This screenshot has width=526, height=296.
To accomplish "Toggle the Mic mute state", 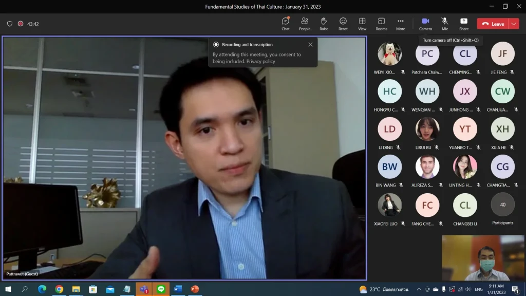I will pos(445,23).
